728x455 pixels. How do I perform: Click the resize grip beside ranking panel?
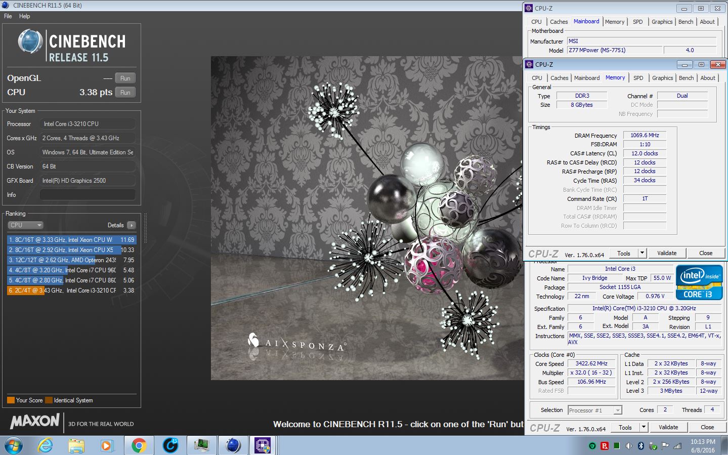146,228
